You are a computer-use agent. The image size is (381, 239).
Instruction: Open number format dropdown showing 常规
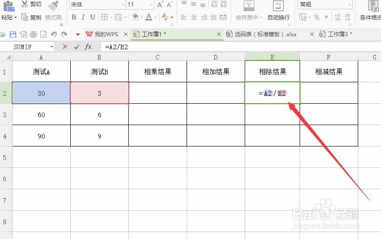click(325, 4)
